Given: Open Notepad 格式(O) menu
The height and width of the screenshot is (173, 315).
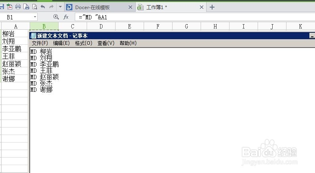Looking at the screenshot, I should click(83, 43).
